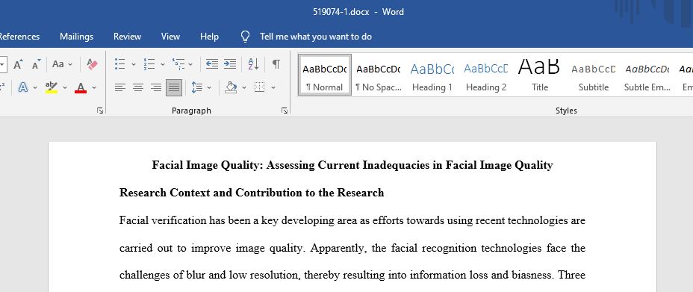Apply the Subtitle style
The width and height of the screenshot is (693, 292).
point(594,75)
